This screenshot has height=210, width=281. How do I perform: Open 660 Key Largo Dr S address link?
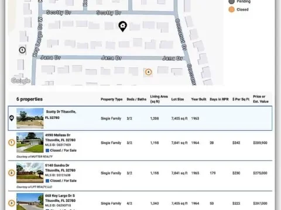tap(60, 198)
